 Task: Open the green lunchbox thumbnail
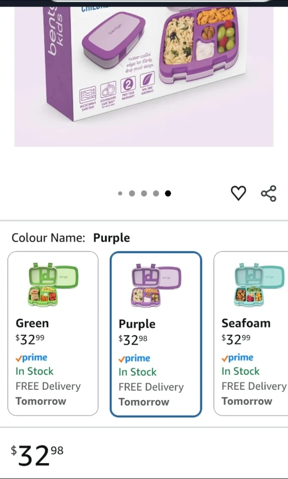pos(53,284)
